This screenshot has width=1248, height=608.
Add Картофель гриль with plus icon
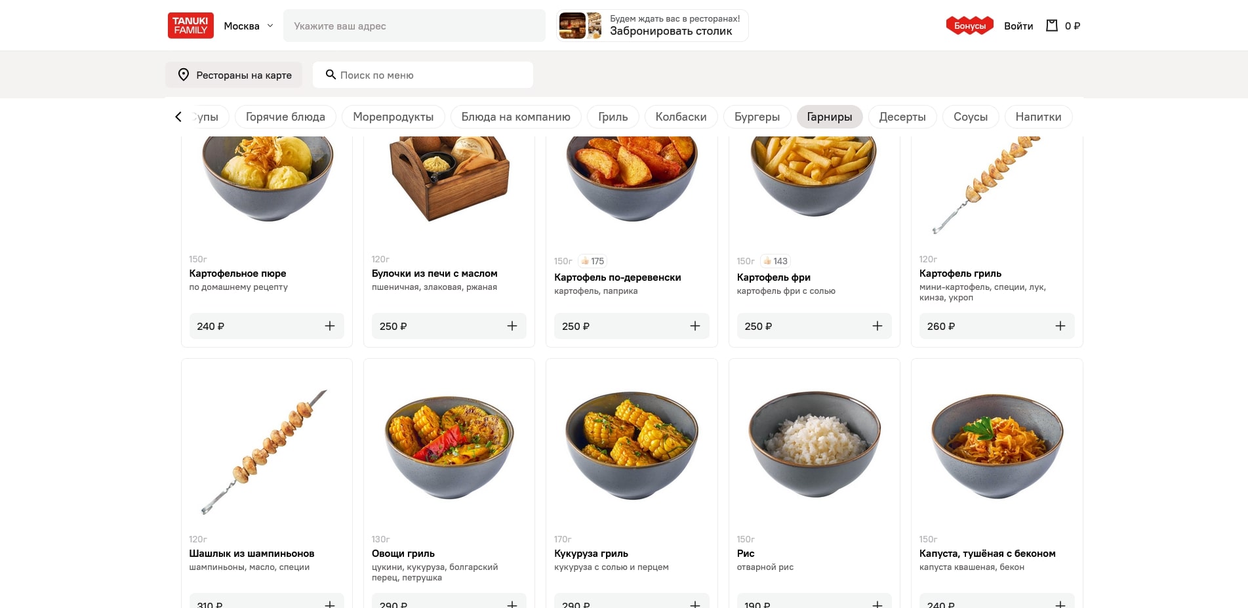1060,326
